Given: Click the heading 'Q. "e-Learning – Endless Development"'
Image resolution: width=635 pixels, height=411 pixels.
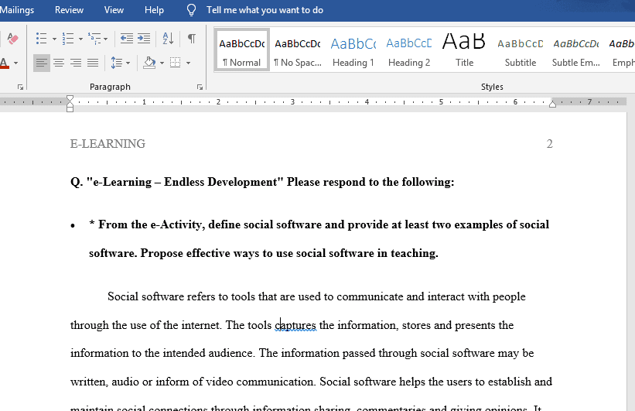Looking at the screenshot, I should (176, 182).
